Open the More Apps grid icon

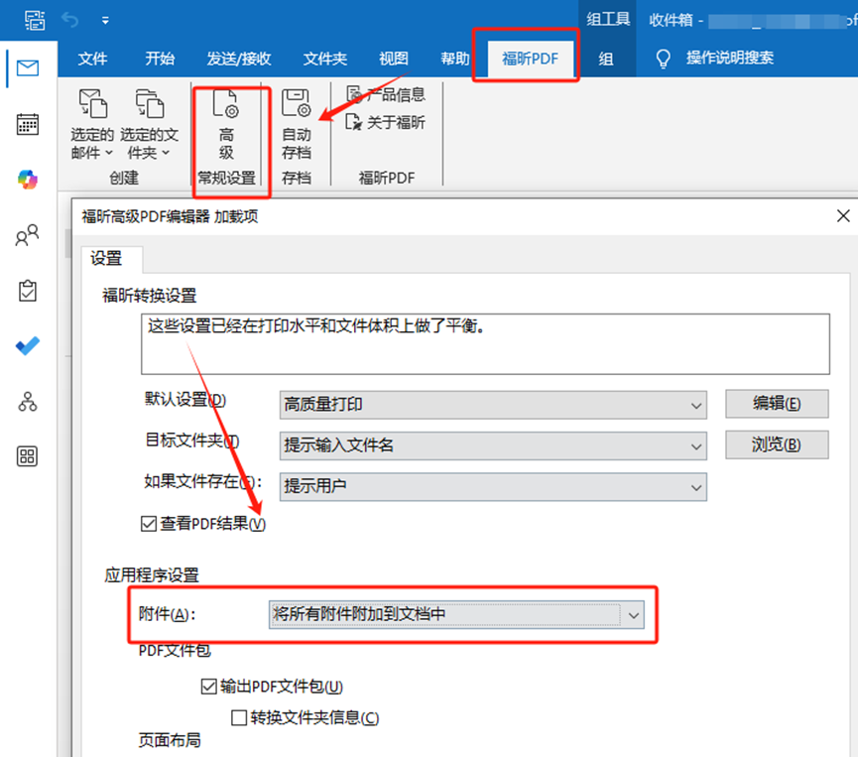coord(28,456)
